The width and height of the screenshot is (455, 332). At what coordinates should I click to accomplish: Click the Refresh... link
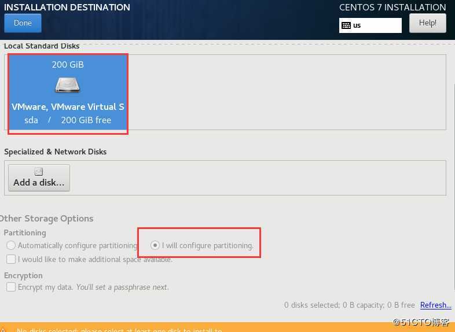point(435,305)
